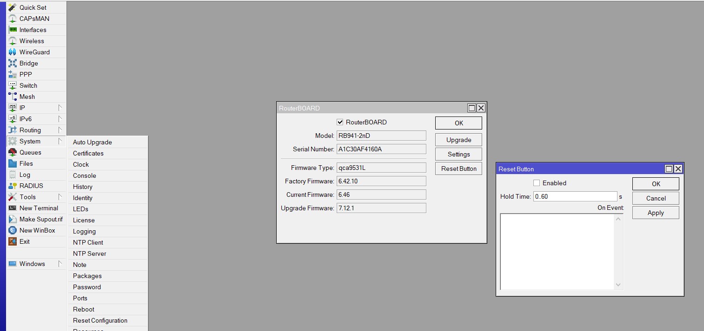Uncheck the RouterBOARD checkbox
Screen dimensions: 704x331
(x=340, y=122)
